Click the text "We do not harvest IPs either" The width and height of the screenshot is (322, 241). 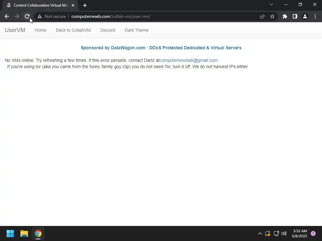coord(220,67)
